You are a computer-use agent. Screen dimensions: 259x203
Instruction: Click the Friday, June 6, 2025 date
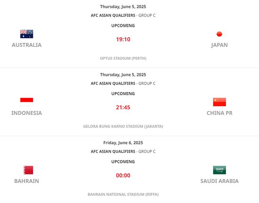tap(123, 142)
